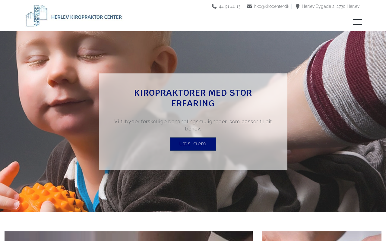Click the Læs mere button
This screenshot has width=386, height=241.
(193, 144)
